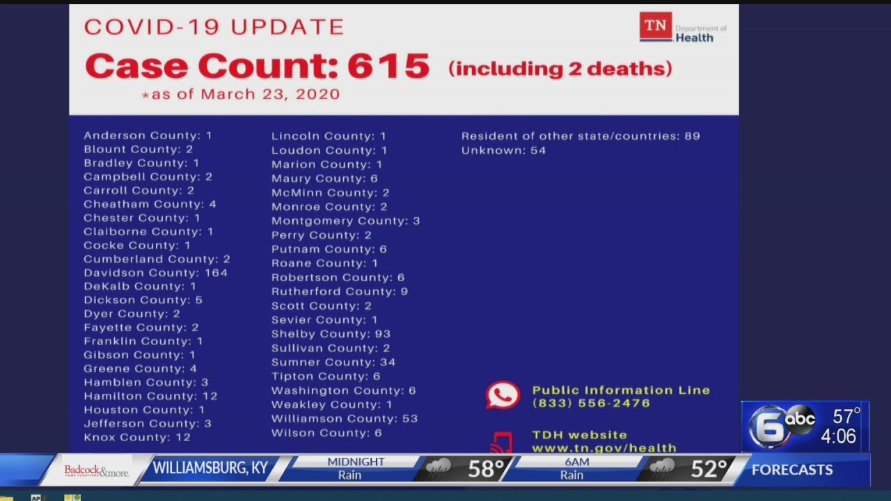Image resolution: width=891 pixels, height=501 pixels.
Task: Click Davidson County: 164 row
Action: (156, 273)
